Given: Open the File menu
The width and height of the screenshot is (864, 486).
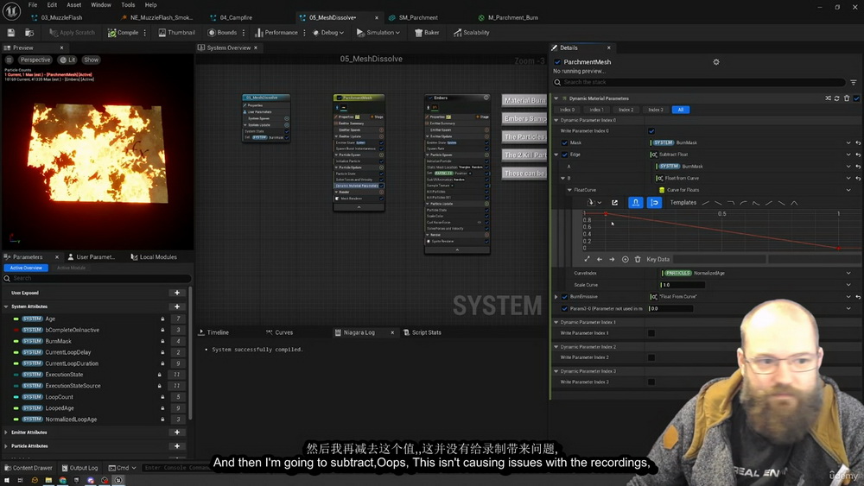Looking at the screenshot, I should (x=33, y=5).
